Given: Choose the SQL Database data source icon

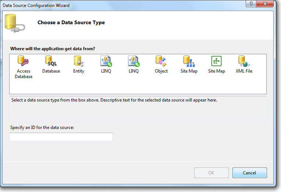Looking at the screenshot, I should tap(51, 61).
